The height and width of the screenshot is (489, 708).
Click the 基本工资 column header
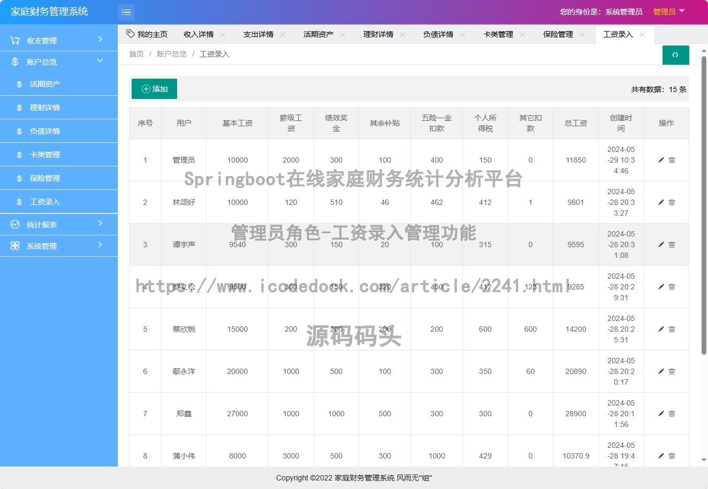coord(238,123)
